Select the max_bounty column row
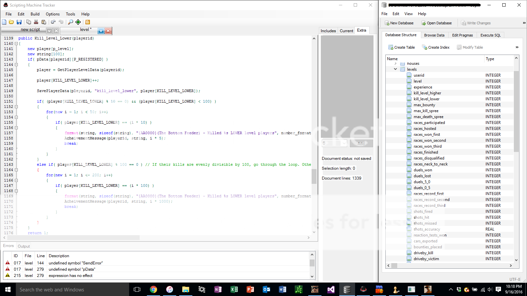Image resolution: width=527 pixels, height=296 pixels. click(450, 105)
